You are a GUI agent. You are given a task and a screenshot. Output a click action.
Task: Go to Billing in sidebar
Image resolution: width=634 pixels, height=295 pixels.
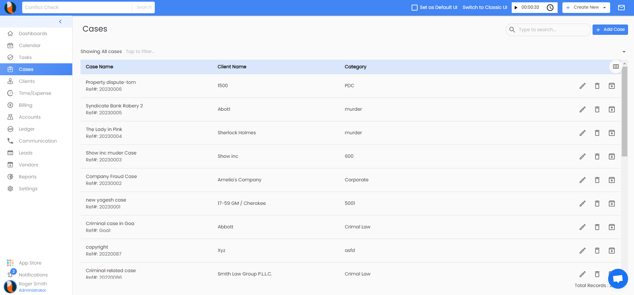pos(26,105)
